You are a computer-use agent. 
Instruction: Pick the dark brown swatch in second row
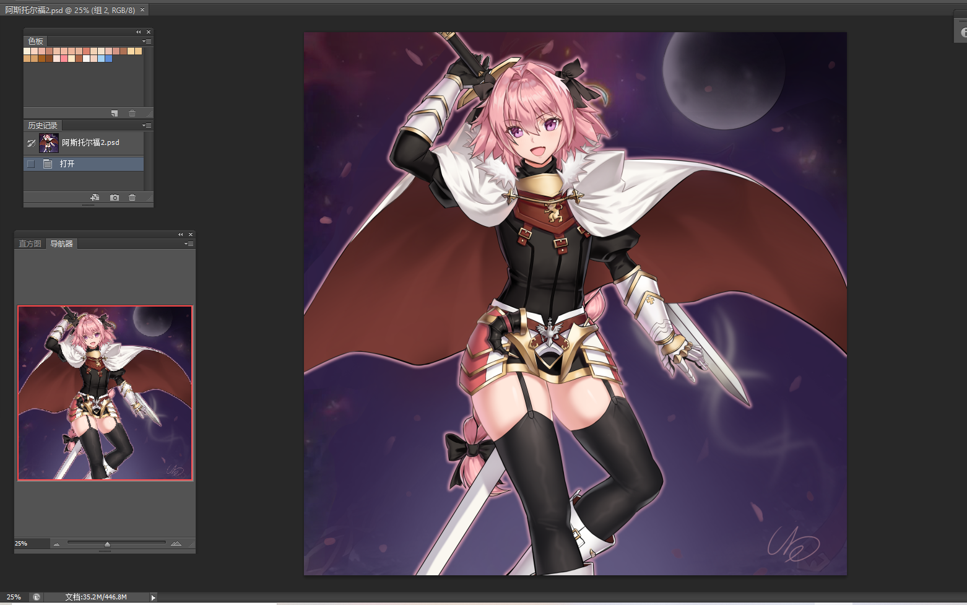(49, 58)
